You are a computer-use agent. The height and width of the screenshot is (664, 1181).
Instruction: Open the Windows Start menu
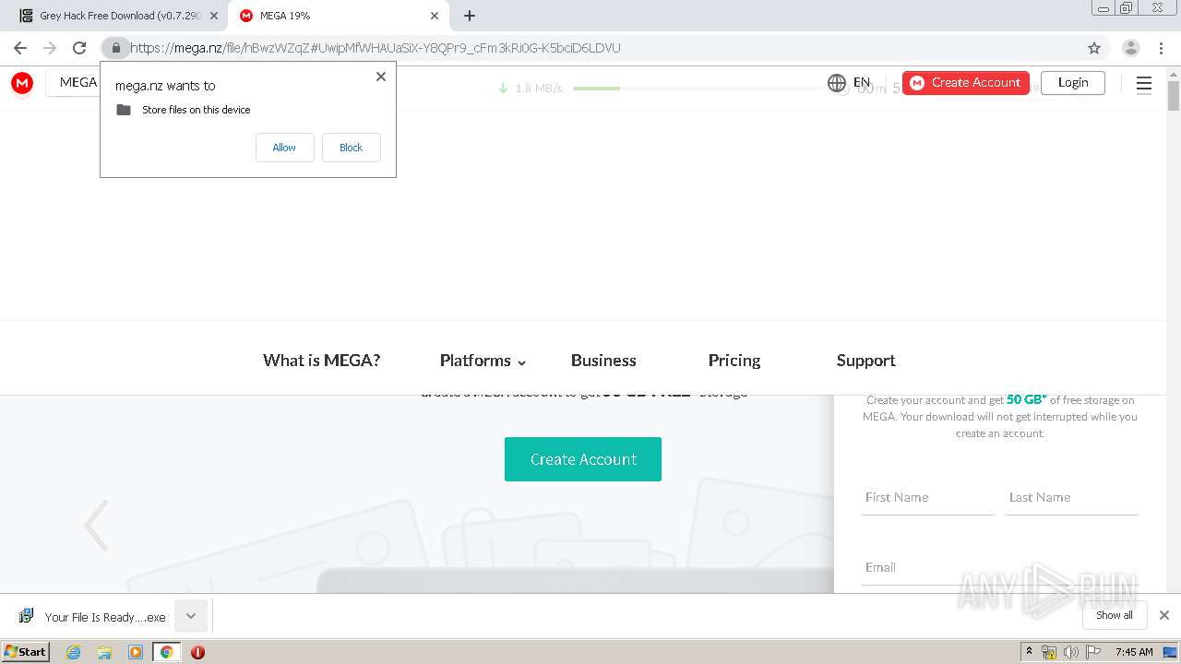click(x=25, y=651)
